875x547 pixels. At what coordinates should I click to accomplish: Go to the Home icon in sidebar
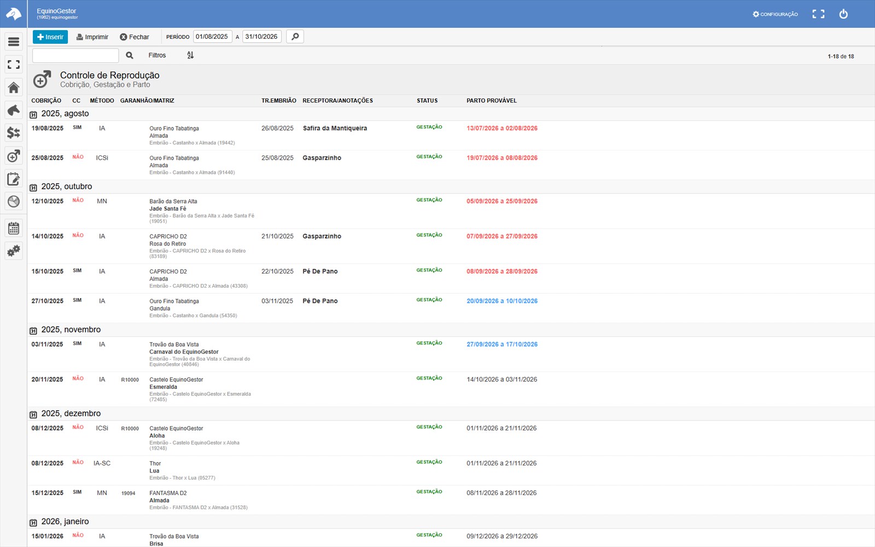tap(14, 88)
